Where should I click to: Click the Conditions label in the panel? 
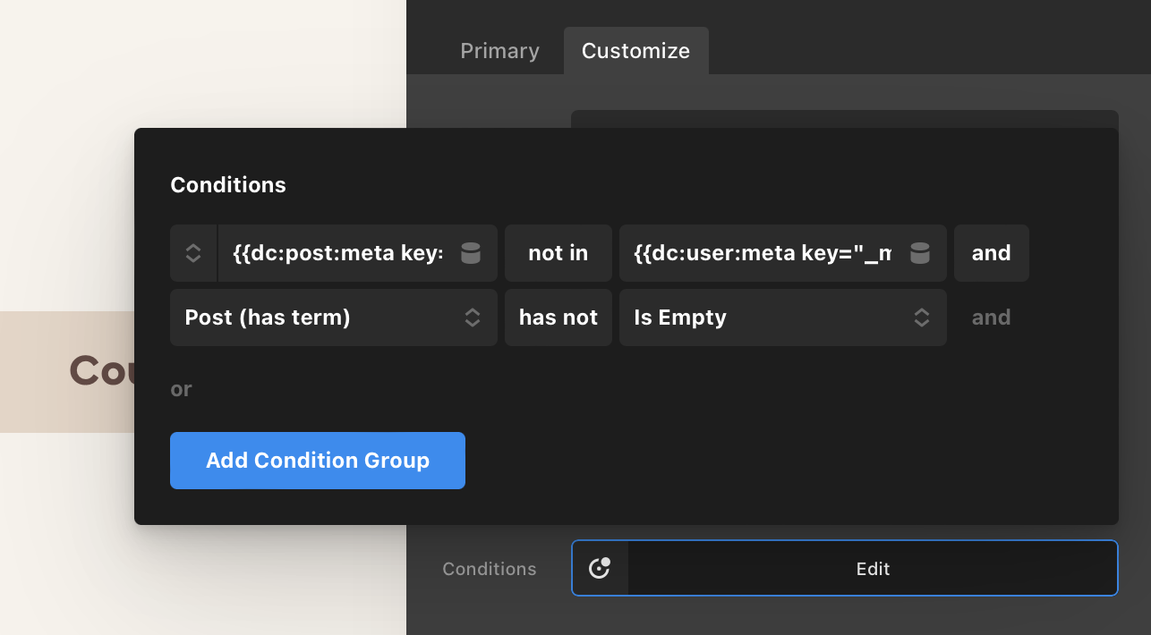[490, 569]
